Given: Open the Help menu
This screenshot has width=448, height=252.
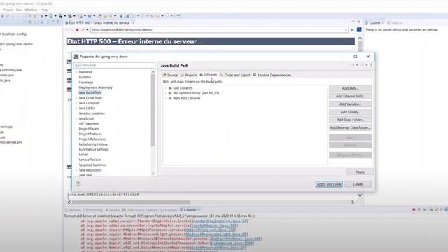Looking at the screenshot, I should (43, 10).
